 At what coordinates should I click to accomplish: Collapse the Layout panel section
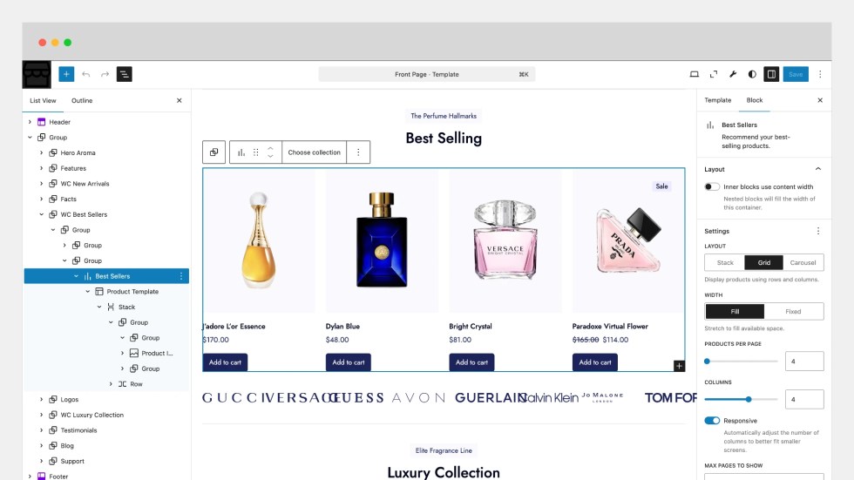point(818,169)
